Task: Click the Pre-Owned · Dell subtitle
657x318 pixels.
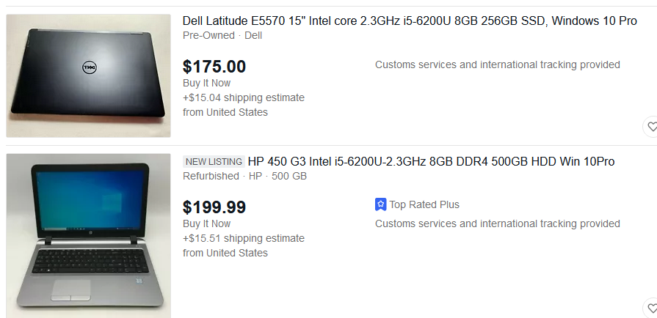Action: coord(222,35)
